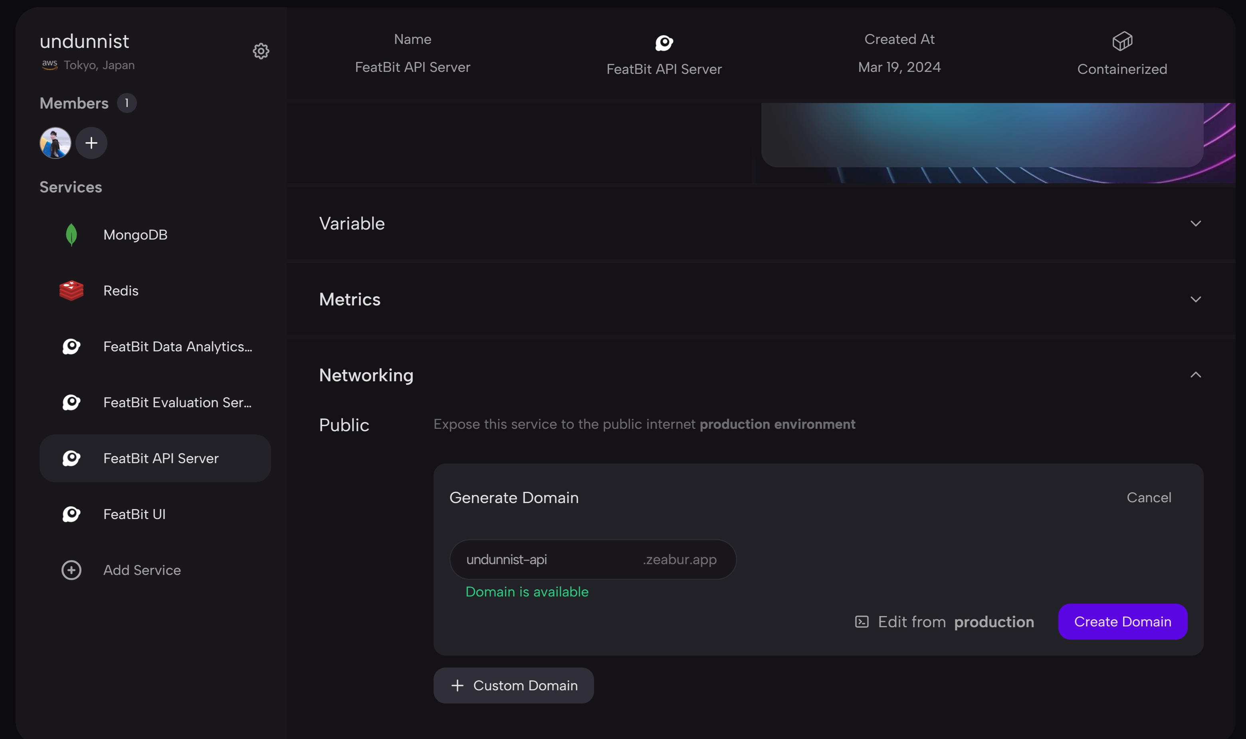Click the Generate Domain title
Image resolution: width=1246 pixels, height=739 pixels.
[x=514, y=497]
